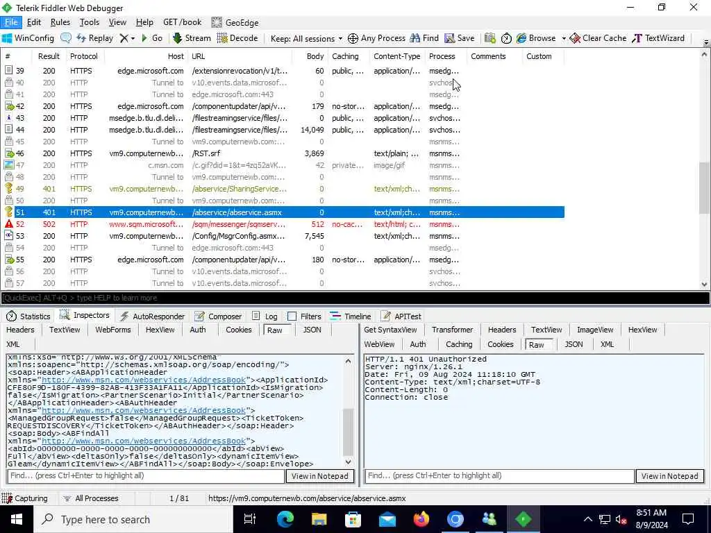Click Clear Cache in the toolbar
711x533 pixels.
(x=598, y=38)
